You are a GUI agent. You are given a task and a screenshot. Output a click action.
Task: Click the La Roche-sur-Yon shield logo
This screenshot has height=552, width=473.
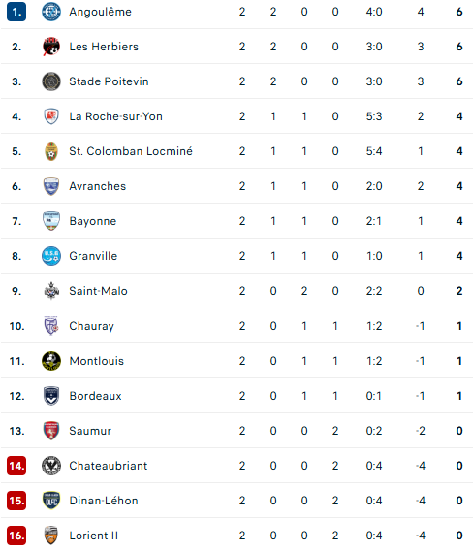coord(51,116)
